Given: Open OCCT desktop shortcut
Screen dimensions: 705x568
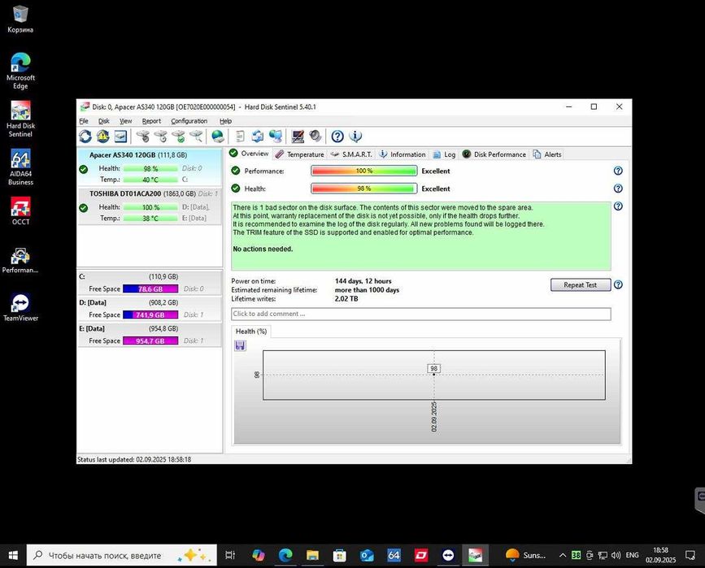Looking at the screenshot, I should [x=20, y=211].
